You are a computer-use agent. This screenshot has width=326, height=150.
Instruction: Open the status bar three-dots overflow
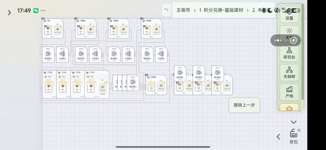[x=43, y=11]
